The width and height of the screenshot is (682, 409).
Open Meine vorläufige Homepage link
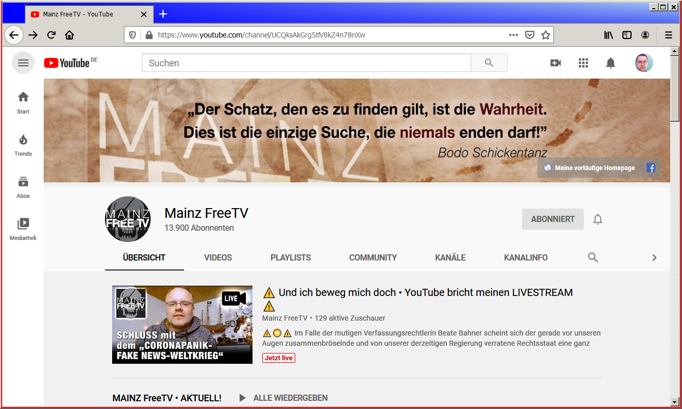[x=589, y=168]
